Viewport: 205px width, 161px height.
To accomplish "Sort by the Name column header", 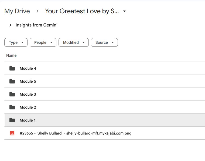I will (x=11, y=55).
